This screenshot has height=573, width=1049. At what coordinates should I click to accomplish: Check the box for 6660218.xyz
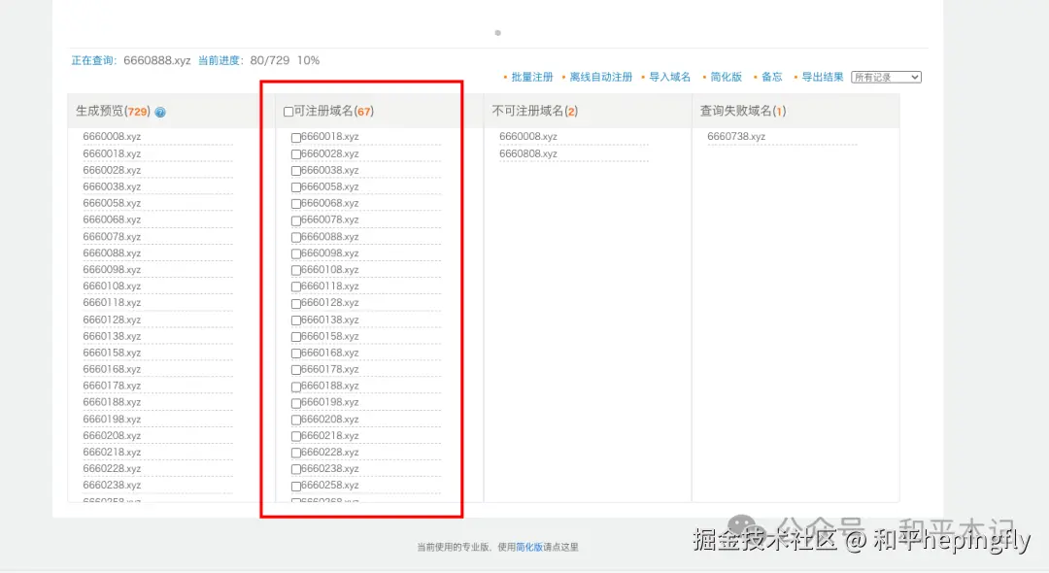295,437
